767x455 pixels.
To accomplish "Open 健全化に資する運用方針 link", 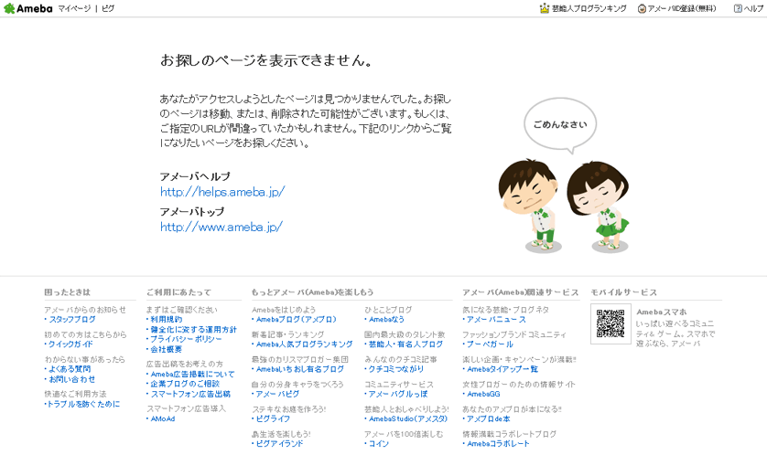I will [193, 330].
